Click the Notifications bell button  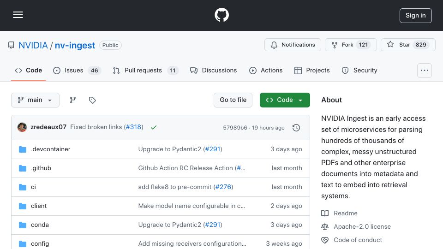[x=293, y=45]
